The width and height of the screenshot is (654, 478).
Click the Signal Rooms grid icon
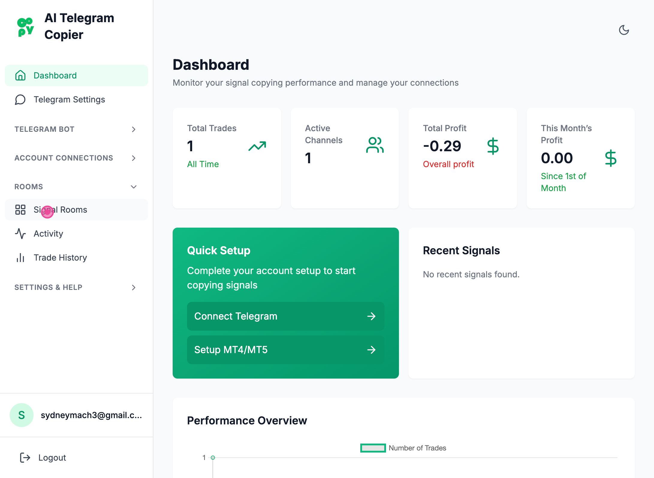click(20, 210)
